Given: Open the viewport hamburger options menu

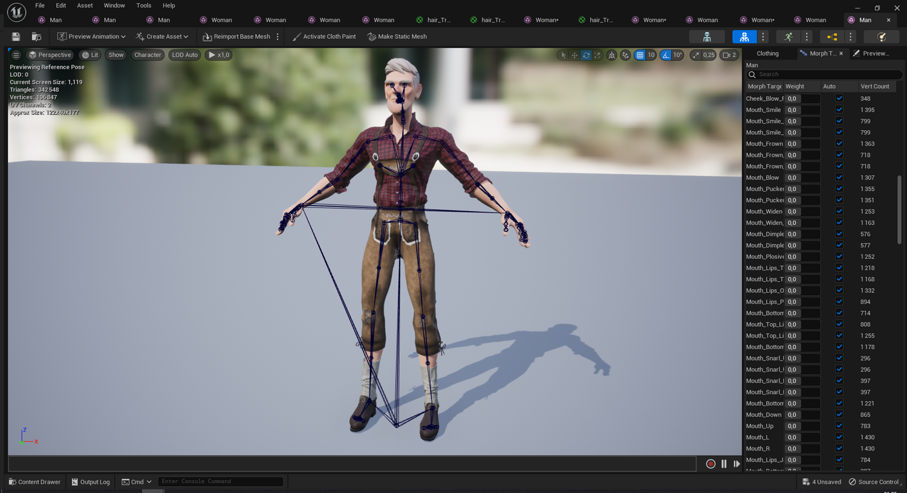Looking at the screenshot, I should tap(16, 55).
